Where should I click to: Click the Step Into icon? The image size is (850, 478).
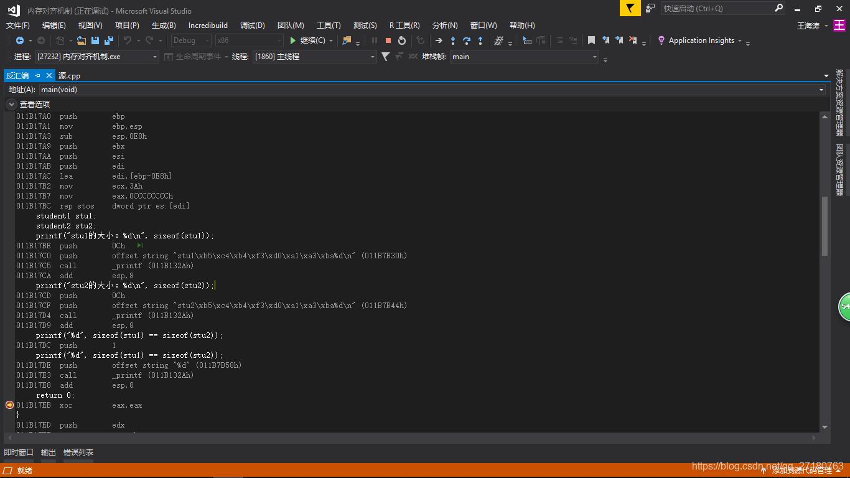pos(453,40)
